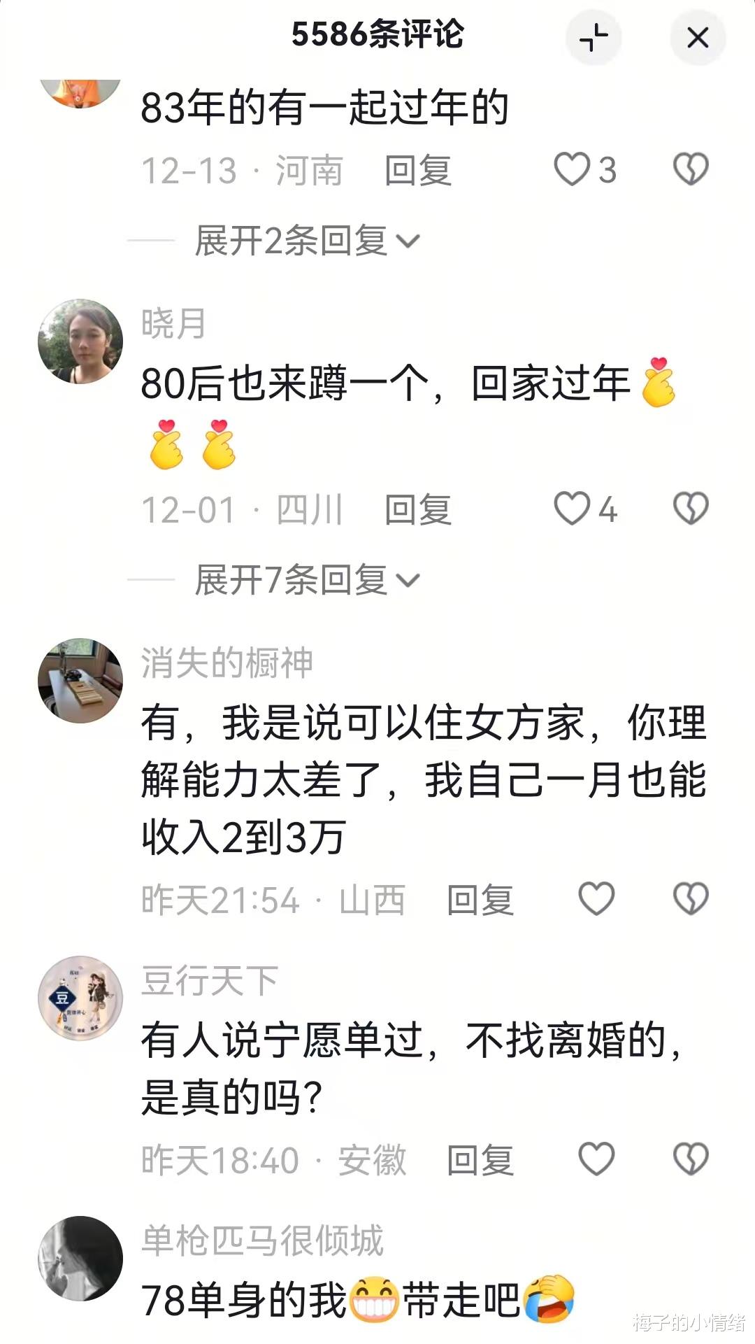This screenshot has height=1344, width=755.
Task: Dislike the 山西 comment with broken heart
Action: [x=691, y=899]
